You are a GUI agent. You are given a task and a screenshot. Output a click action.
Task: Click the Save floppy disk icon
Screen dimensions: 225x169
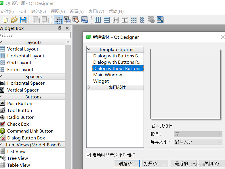point(23,20)
